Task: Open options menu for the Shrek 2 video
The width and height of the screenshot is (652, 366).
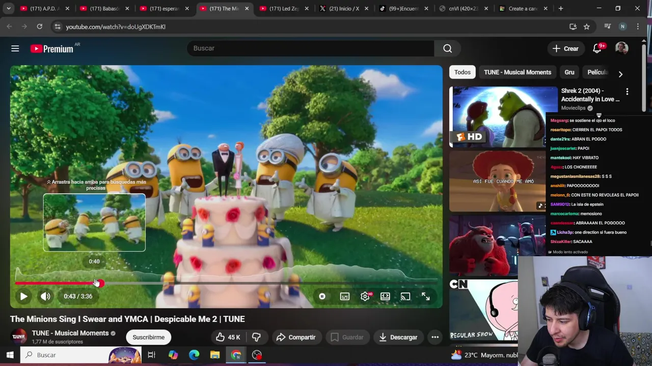Action: pos(627,91)
